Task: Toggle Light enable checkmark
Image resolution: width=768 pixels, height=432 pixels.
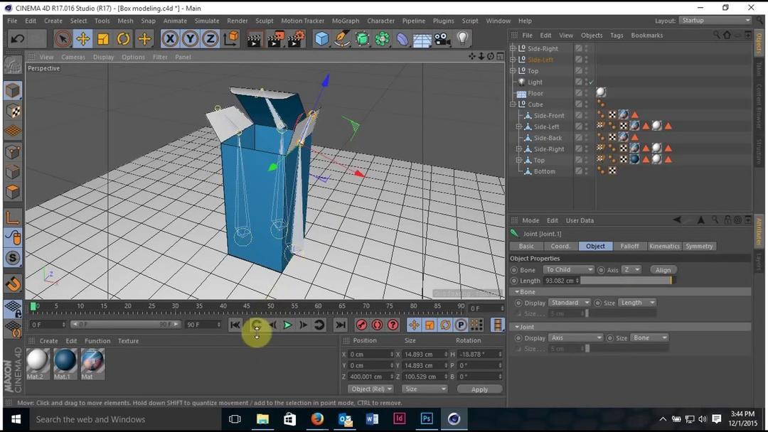Action: (x=591, y=82)
